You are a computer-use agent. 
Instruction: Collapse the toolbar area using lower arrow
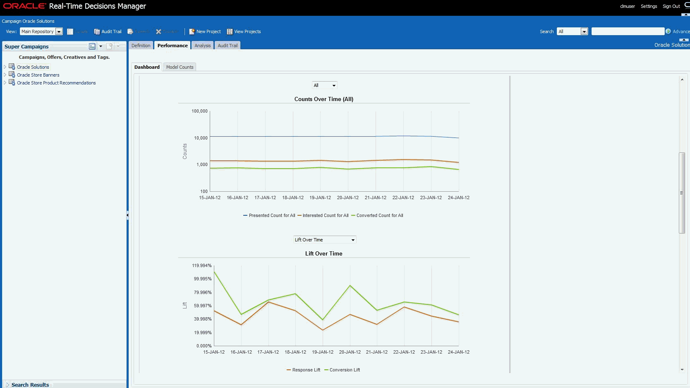684,40
